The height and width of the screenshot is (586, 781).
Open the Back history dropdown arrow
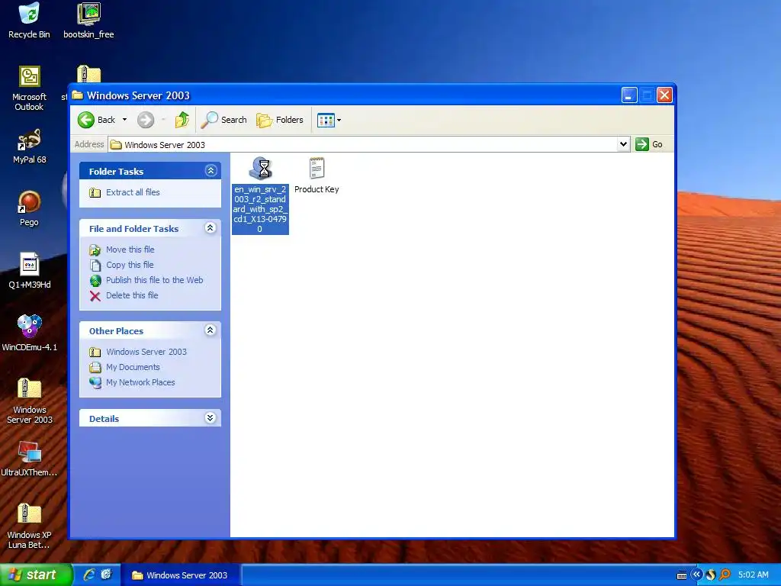(124, 120)
